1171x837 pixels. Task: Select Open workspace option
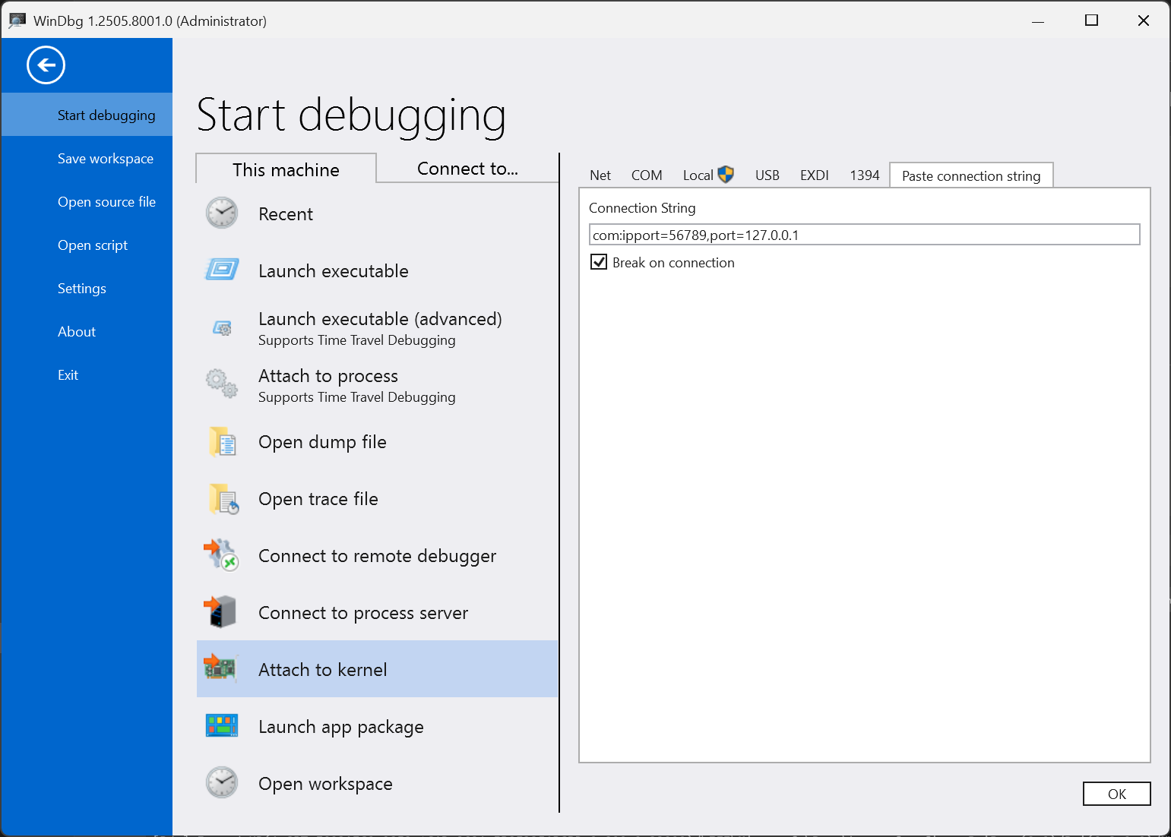[x=377, y=783]
